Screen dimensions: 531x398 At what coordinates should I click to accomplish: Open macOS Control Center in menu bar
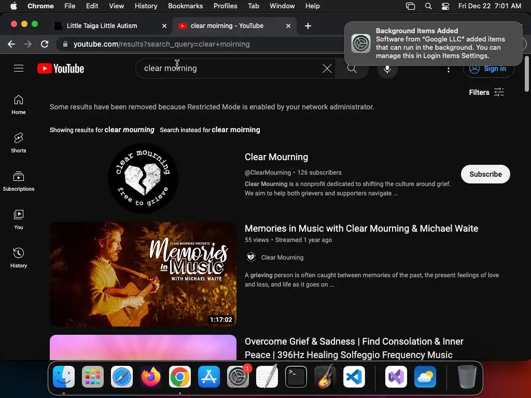[x=445, y=6]
